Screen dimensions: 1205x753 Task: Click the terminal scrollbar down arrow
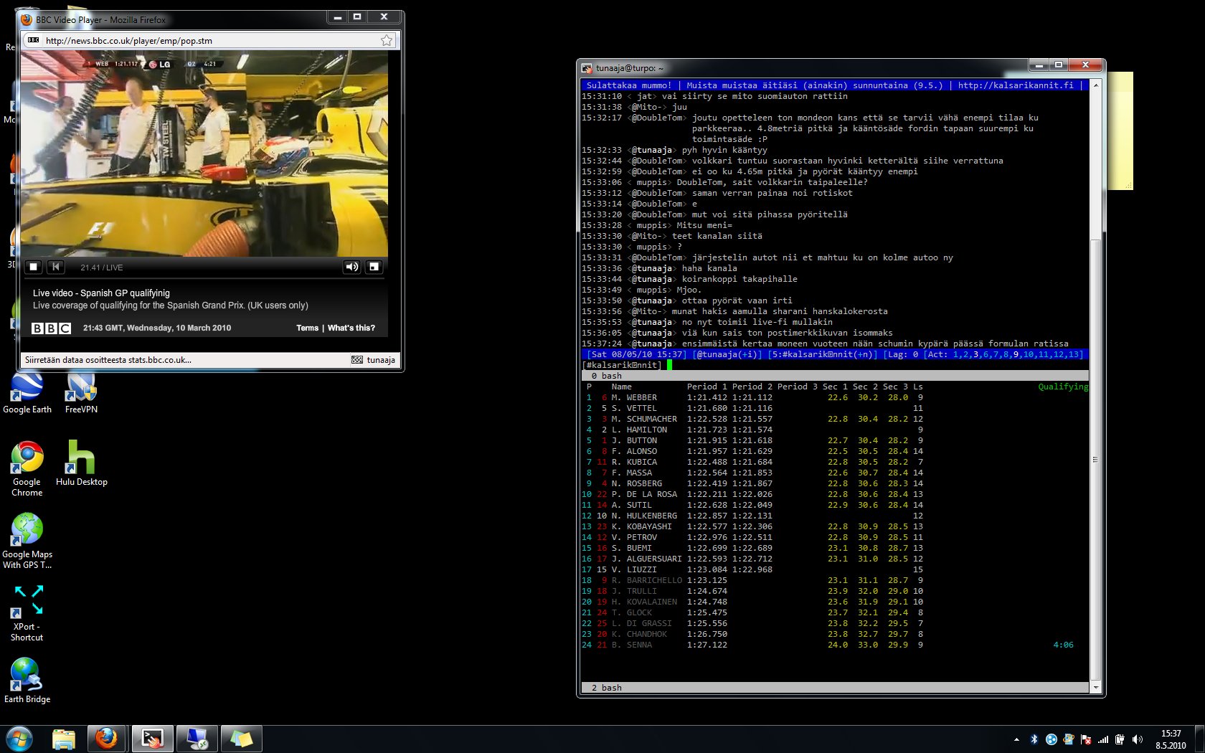1095,688
